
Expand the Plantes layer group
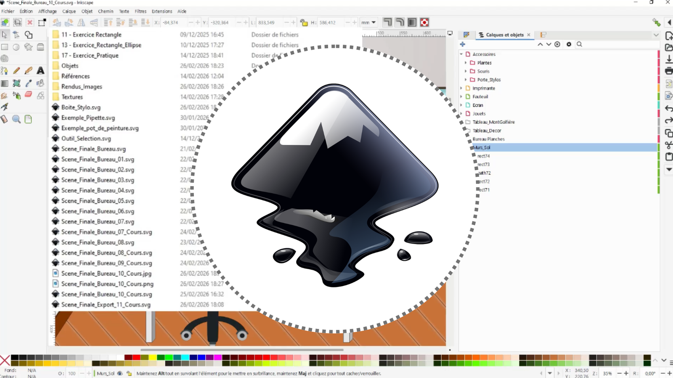coord(466,63)
